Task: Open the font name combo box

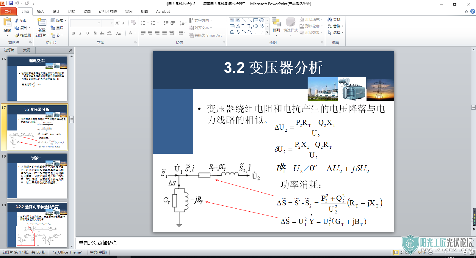Action: point(85,23)
